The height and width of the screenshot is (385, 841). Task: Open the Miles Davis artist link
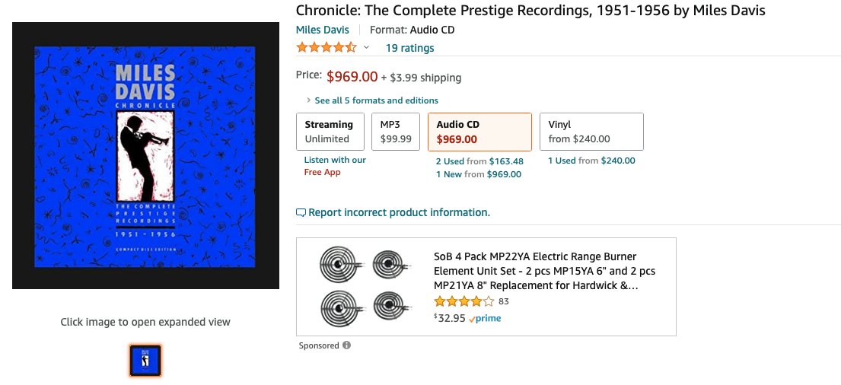point(323,30)
